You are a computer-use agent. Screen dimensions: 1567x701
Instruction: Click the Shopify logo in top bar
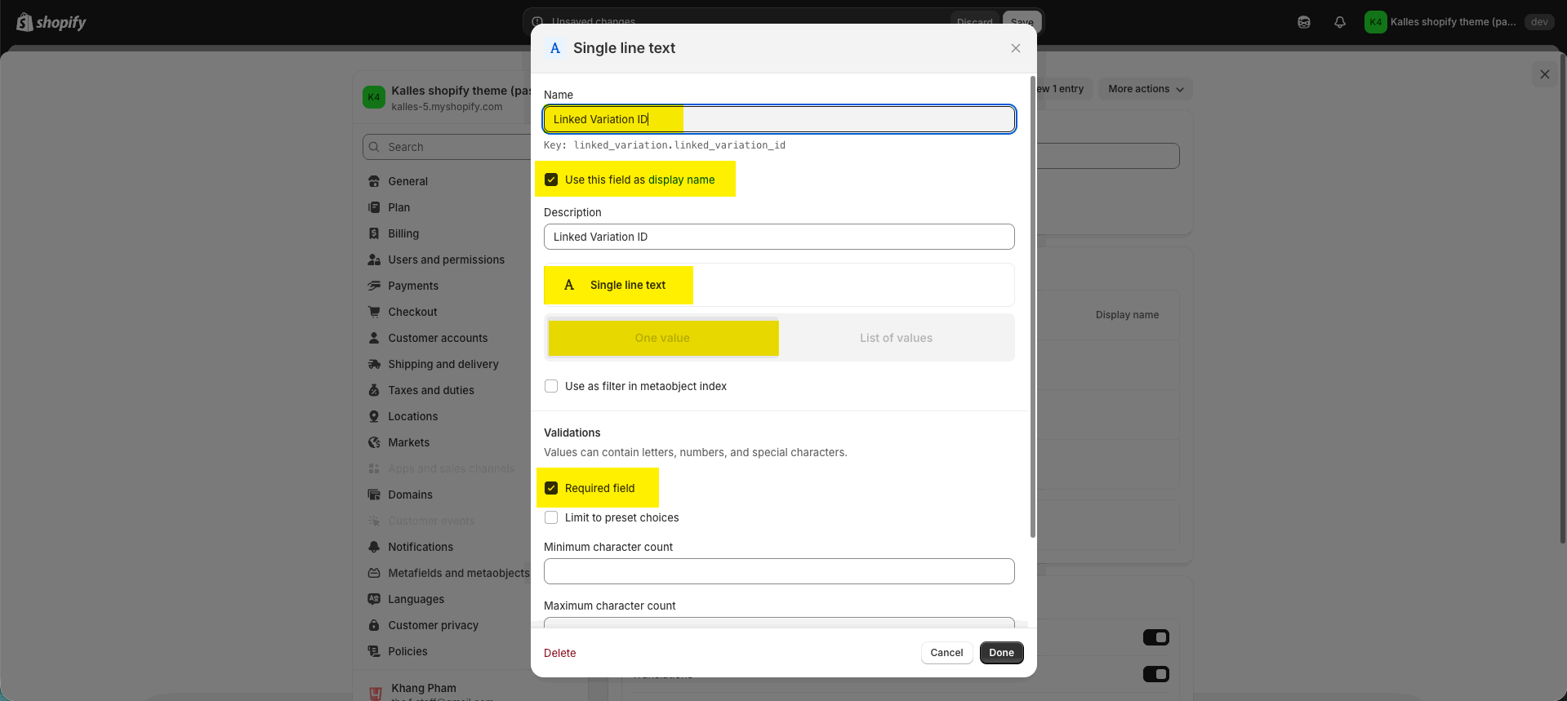click(51, 22)
